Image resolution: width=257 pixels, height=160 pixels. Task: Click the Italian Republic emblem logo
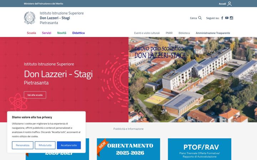[30, 18]
